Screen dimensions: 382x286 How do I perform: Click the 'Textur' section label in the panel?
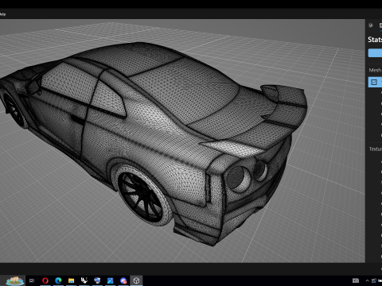(376, 149)
